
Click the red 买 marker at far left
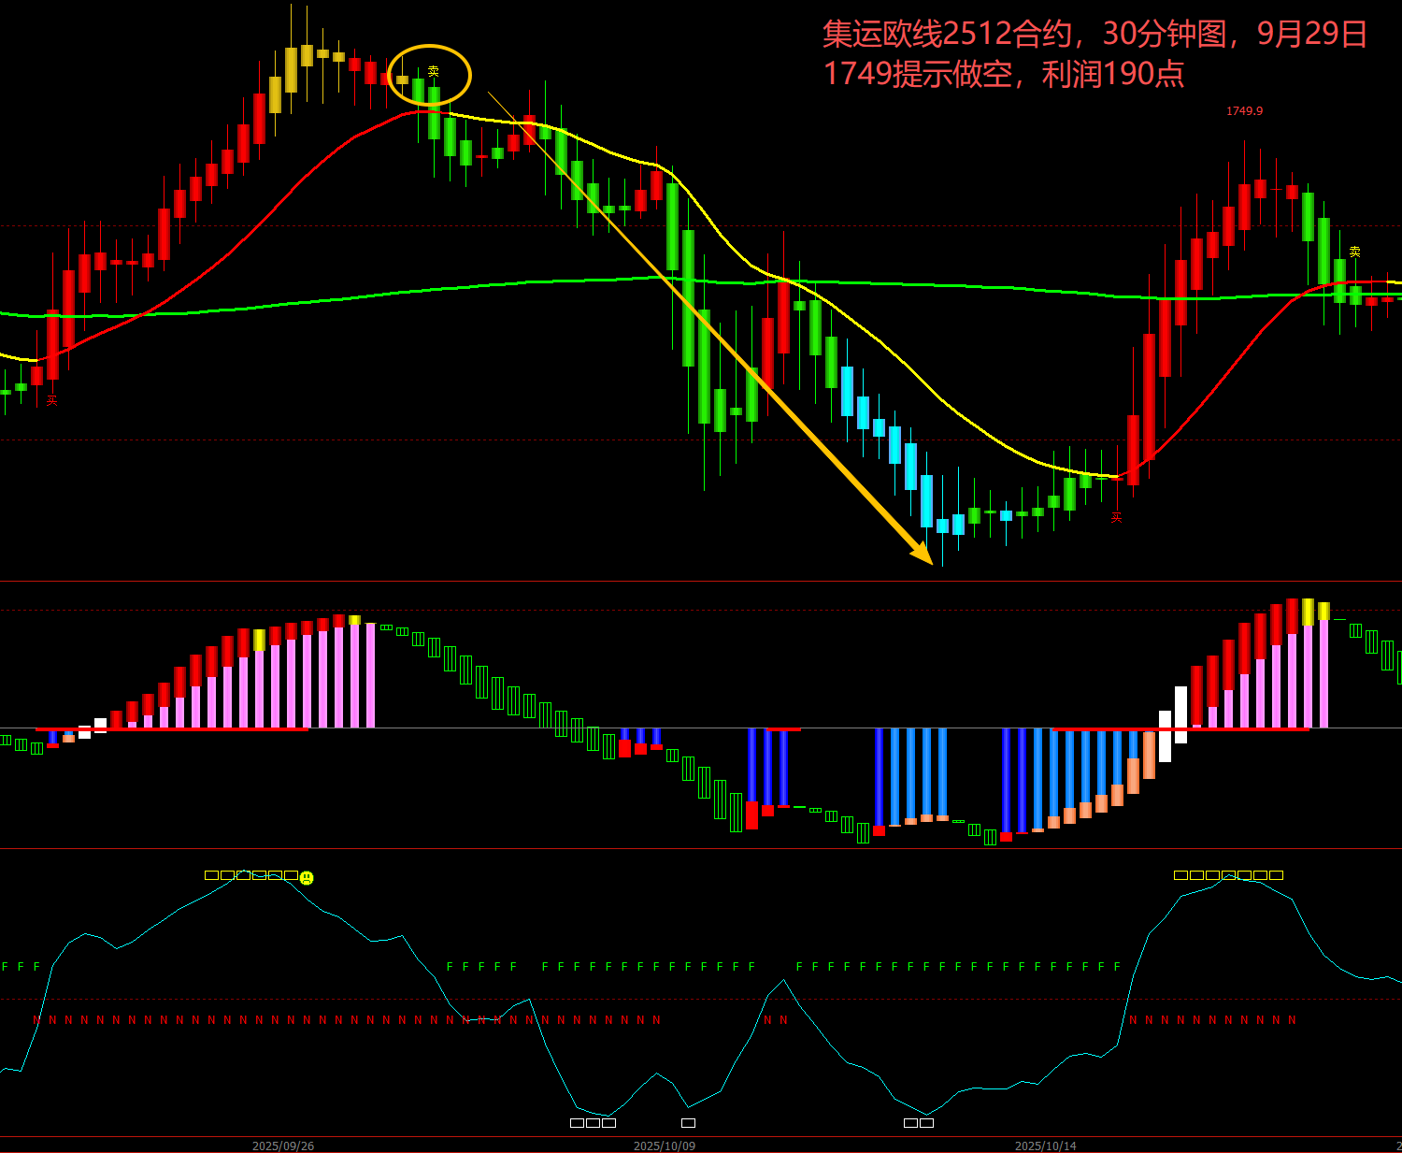52,400
